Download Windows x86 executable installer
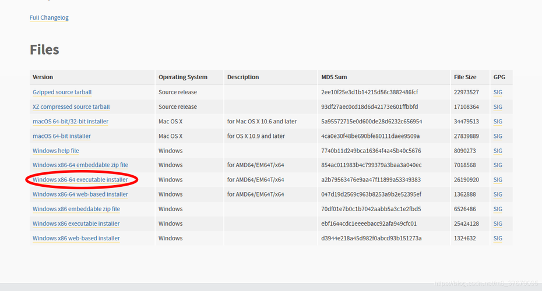Image resolution: width=542 pixels, height=291 pixels. pos(76,223)
